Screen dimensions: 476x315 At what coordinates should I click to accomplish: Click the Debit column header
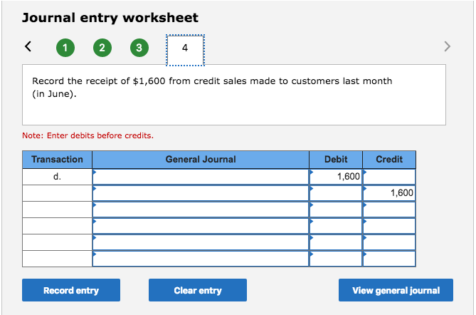click(x=336, y=160)
